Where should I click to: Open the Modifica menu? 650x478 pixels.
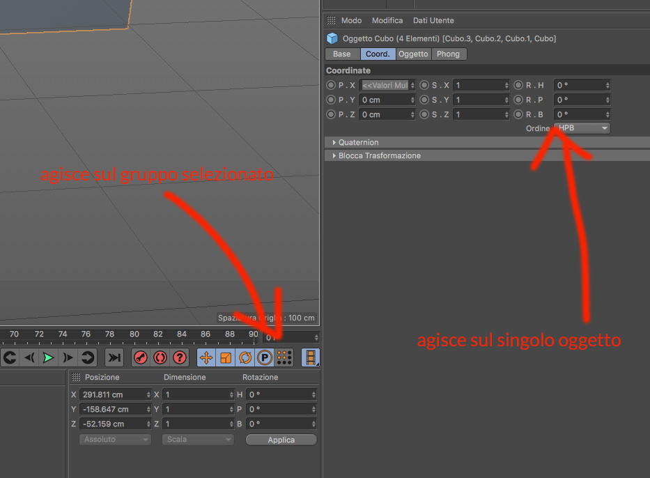[387, 20]
